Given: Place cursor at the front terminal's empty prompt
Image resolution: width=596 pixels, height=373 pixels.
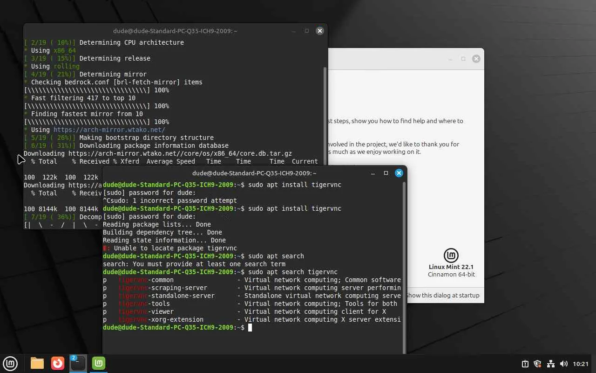Looking at the screenshot, I should point(250,327).
